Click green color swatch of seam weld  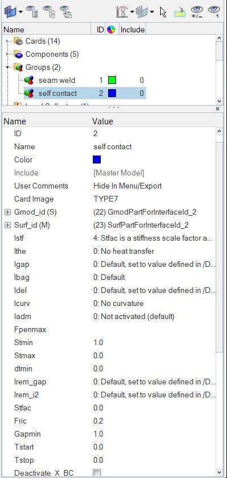point(112,81)
